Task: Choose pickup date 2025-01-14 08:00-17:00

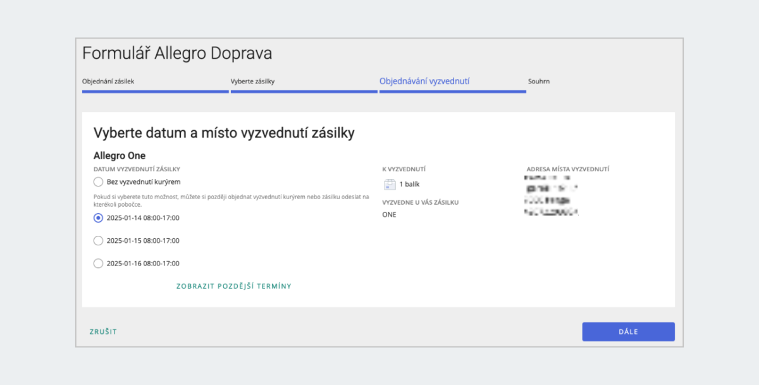Action: click(98, 218)
